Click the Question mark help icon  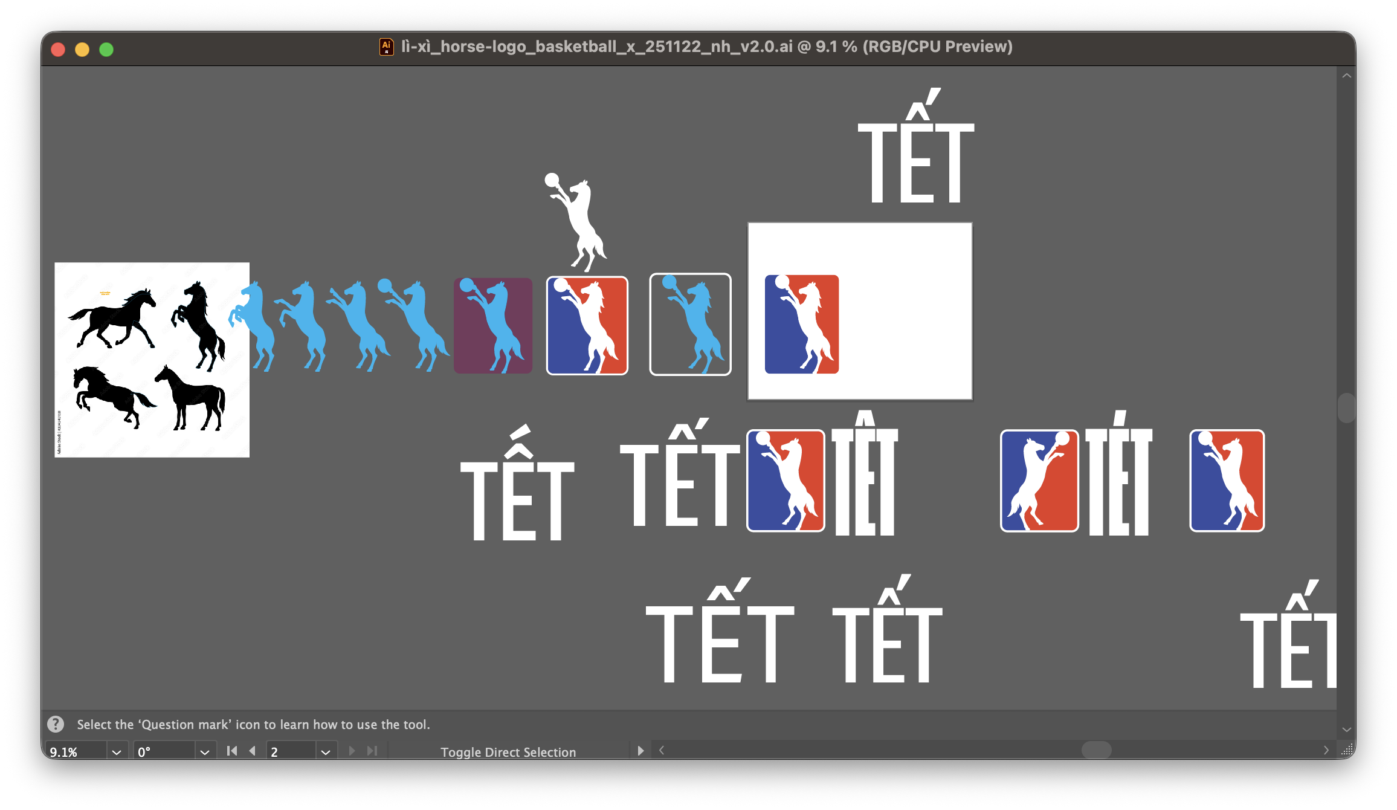coord(56,724)
